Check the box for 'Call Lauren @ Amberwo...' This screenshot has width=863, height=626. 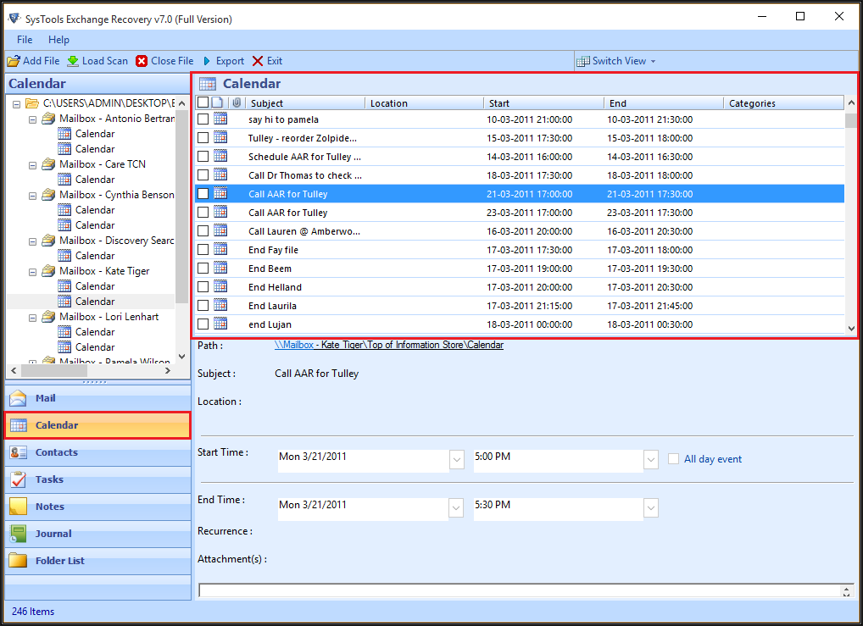pyautogui.click(x=203, y=231)
